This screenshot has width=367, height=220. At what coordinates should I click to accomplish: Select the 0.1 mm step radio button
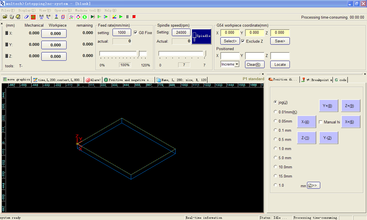(x=275, y=130)
